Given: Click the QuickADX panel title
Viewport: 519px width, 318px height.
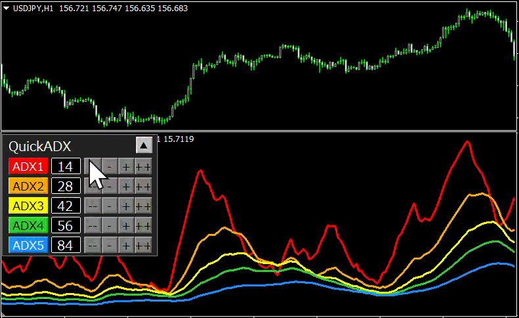Looking at the screenshot, I should 39,147.
